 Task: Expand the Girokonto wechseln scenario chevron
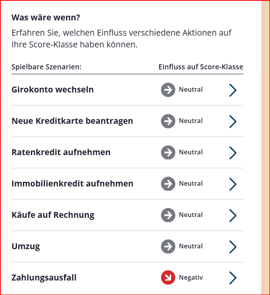click(233, 90)
